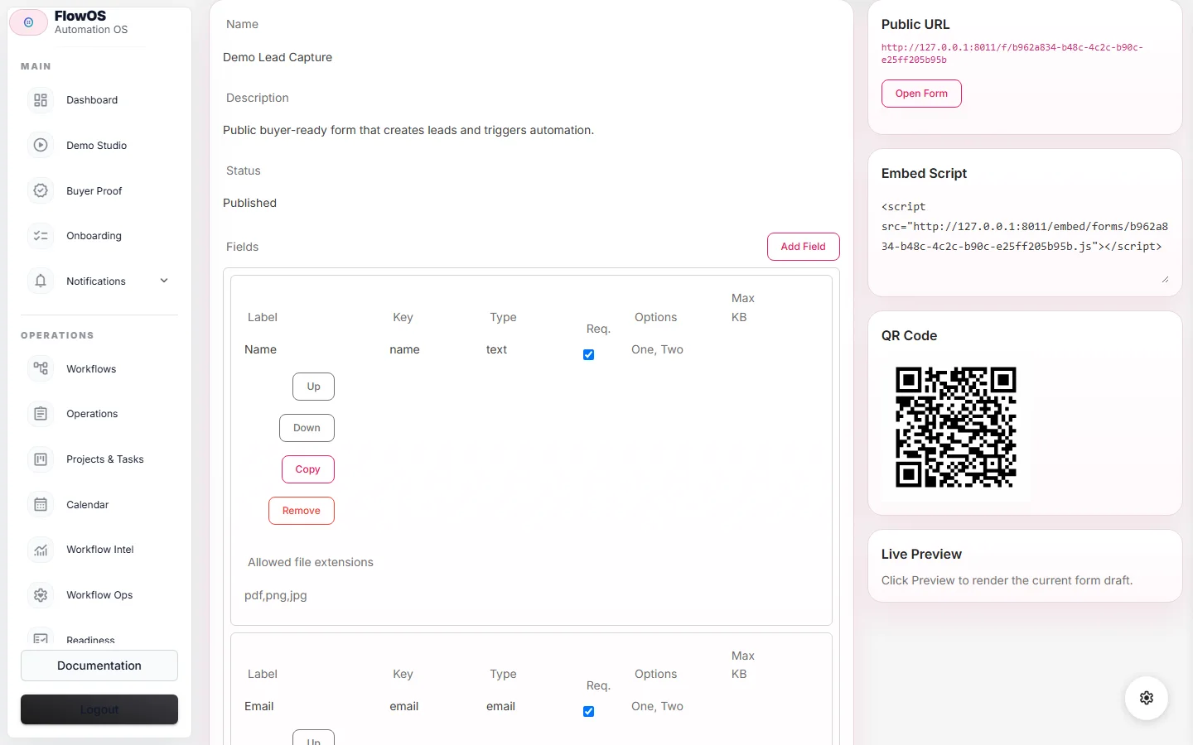The image size is (1193, 745).
Task: Click the Buyer Proof badge icon
Action: point(41,190)
